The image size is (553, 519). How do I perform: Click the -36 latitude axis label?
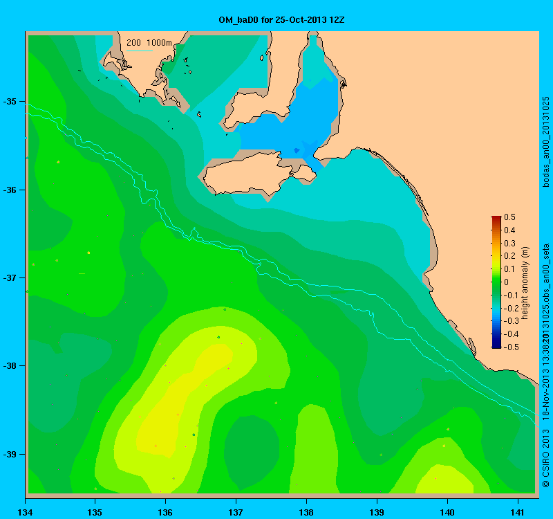(10, 190)
